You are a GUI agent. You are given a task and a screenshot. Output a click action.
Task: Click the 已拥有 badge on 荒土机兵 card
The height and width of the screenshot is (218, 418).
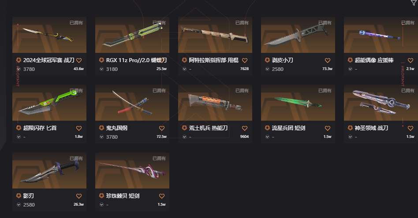[x=242, y=90]
